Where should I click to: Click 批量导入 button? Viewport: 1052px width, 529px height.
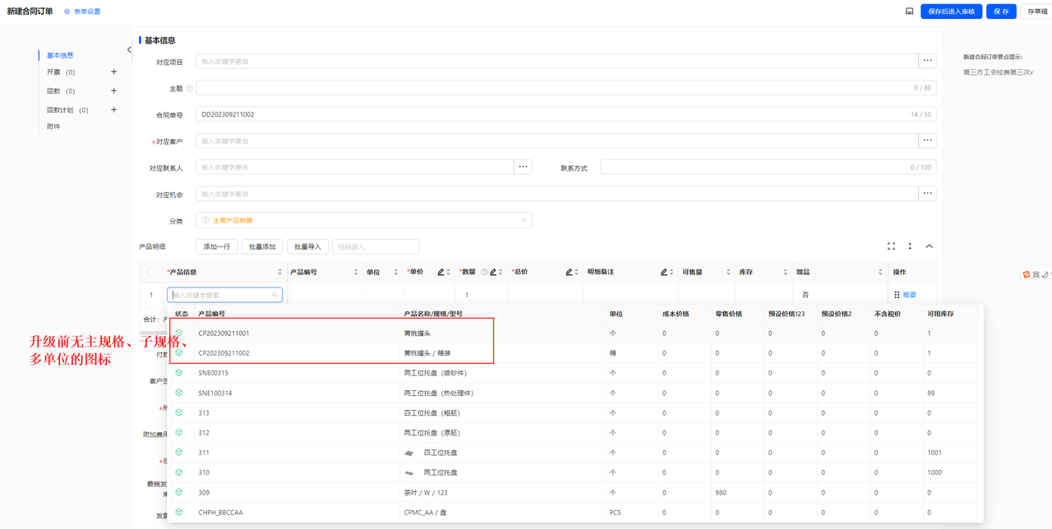(x=307, y=246)
